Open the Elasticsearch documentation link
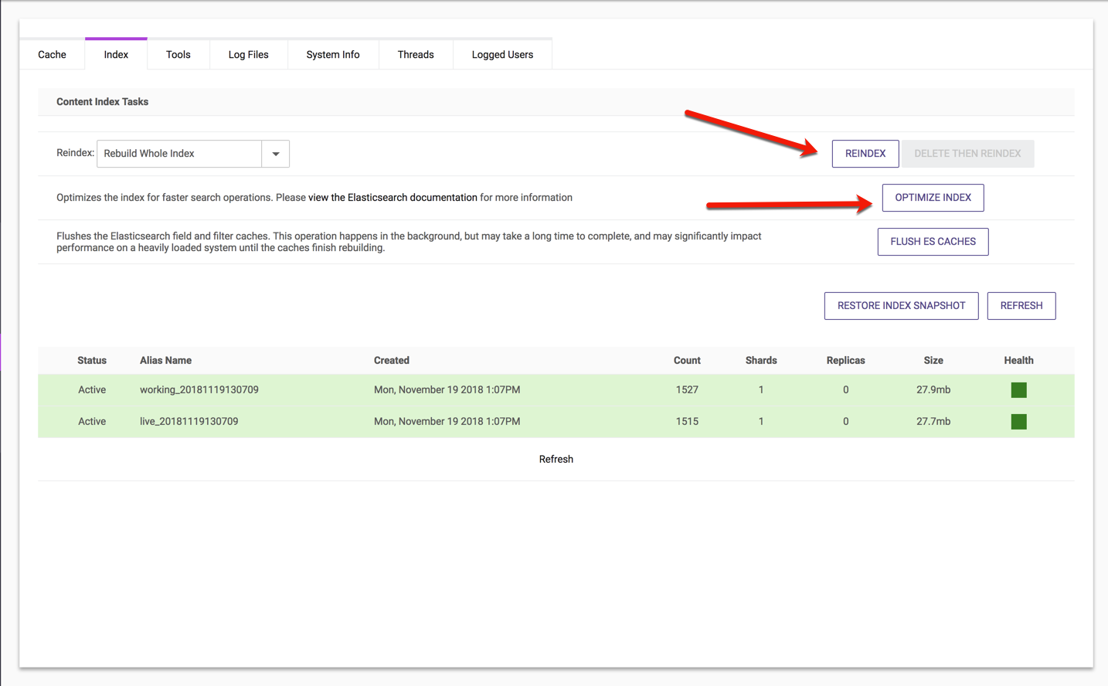The height and width of the screenshot is (686, 1108). coord(393,198)
